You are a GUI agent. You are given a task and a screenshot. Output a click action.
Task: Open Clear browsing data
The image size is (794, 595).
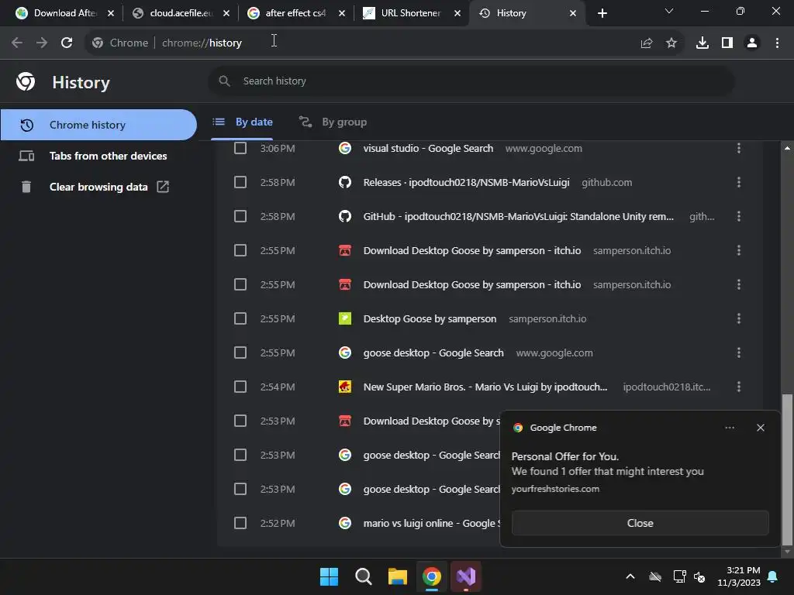coord(98,187)
